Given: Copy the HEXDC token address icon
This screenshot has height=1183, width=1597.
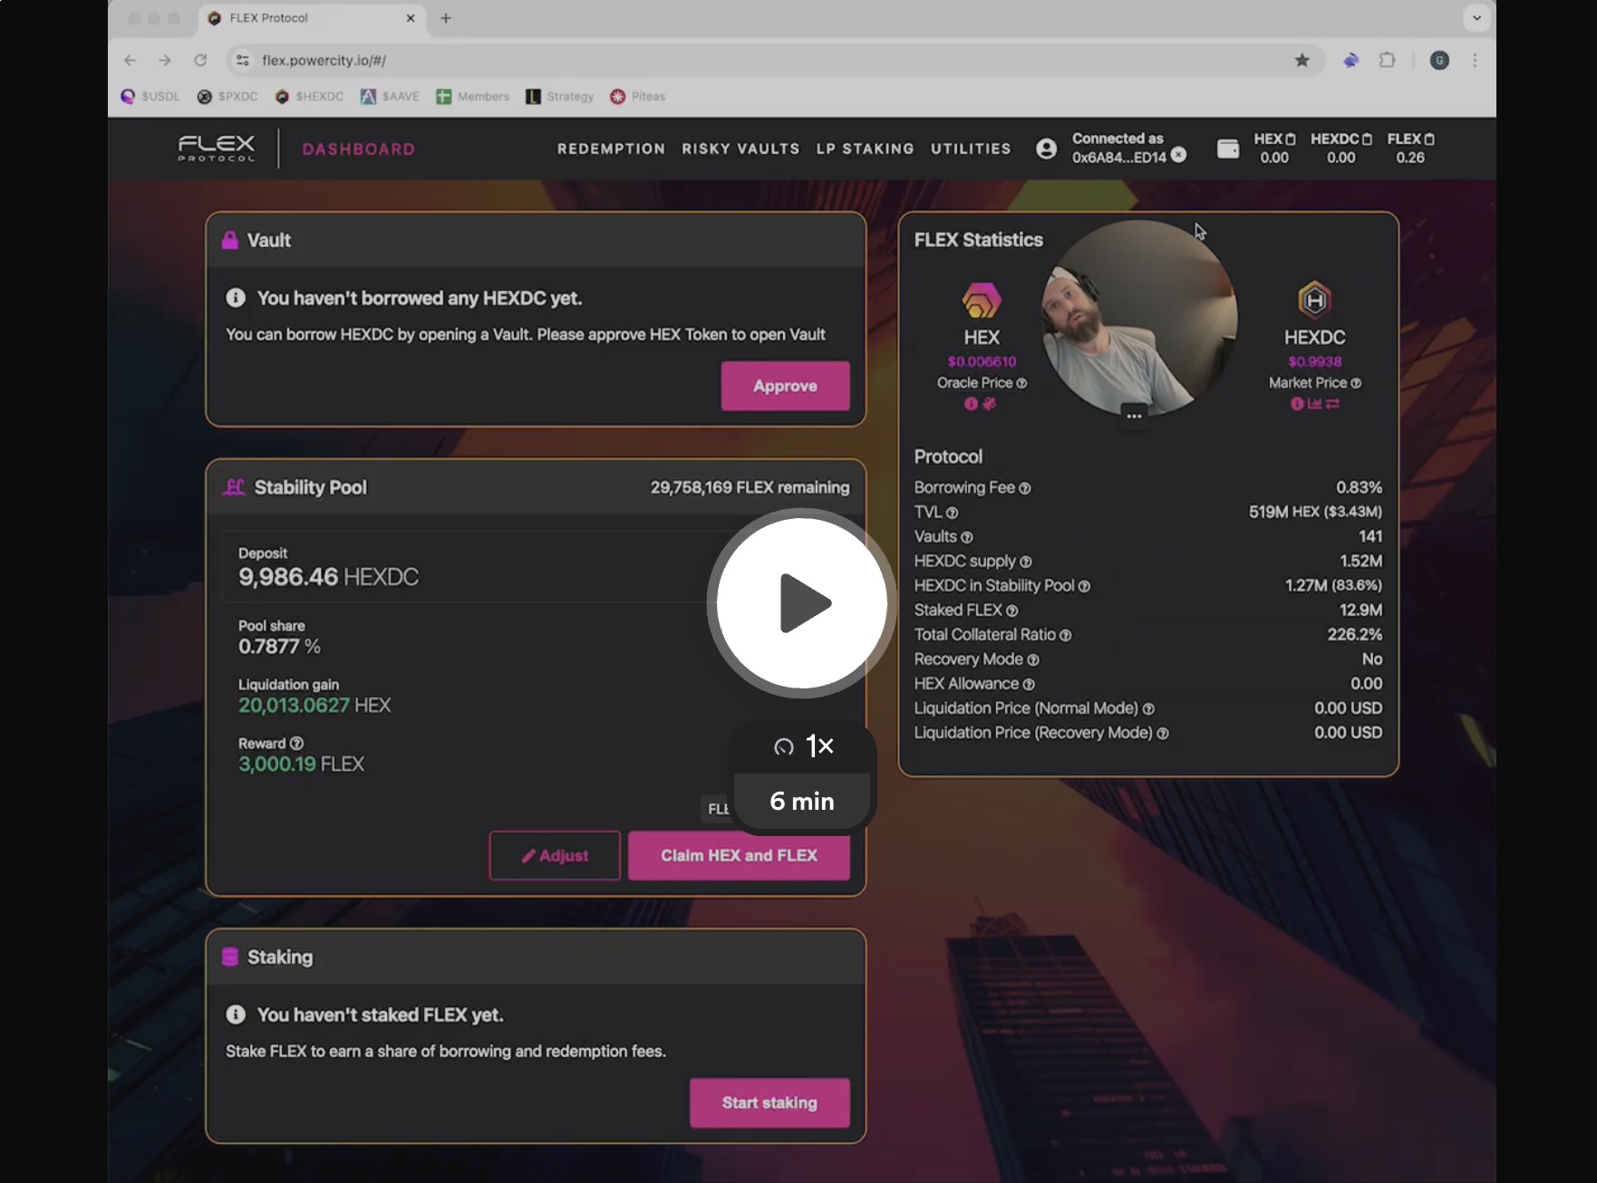Looking at the screenshot, I should (1367, 139).
